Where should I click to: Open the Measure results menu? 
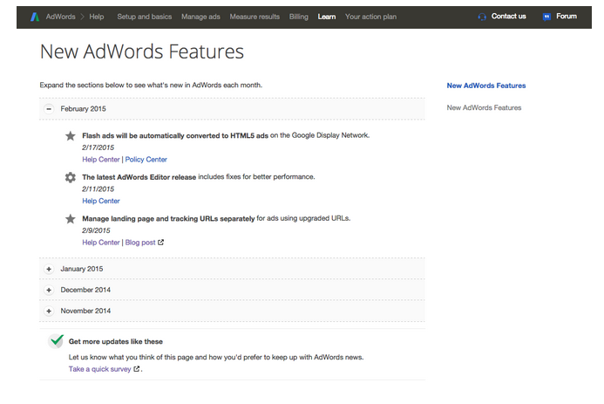(254, 17)
